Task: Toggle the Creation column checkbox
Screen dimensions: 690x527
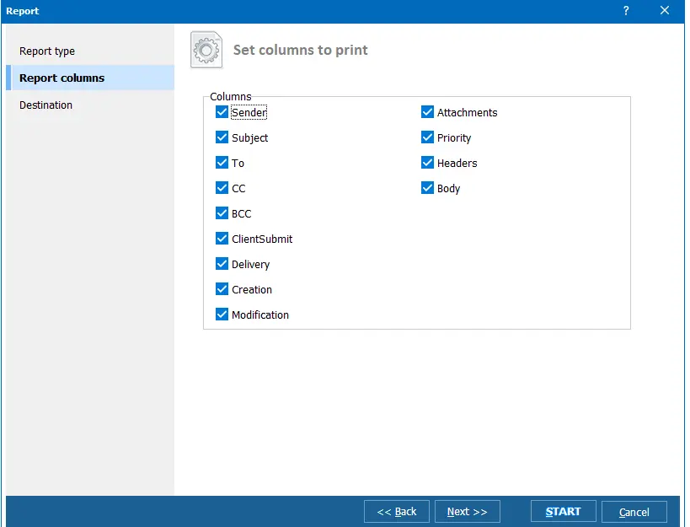Action: coord(222,289)
